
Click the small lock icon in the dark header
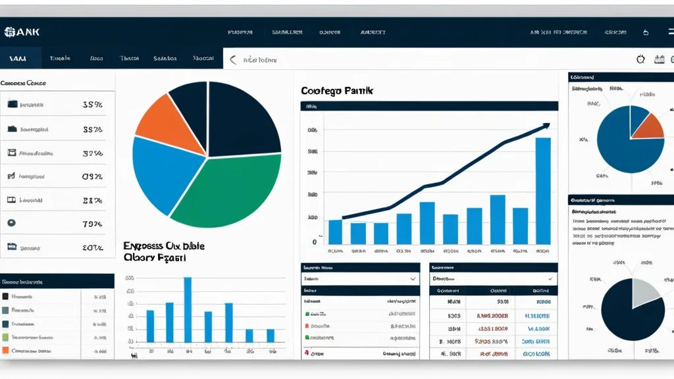click(646, 32)
